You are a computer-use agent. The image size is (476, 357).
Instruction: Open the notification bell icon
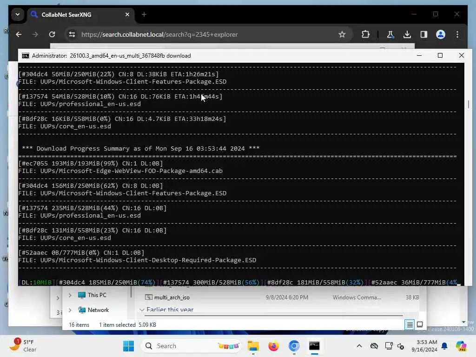(x=444, y=346)
